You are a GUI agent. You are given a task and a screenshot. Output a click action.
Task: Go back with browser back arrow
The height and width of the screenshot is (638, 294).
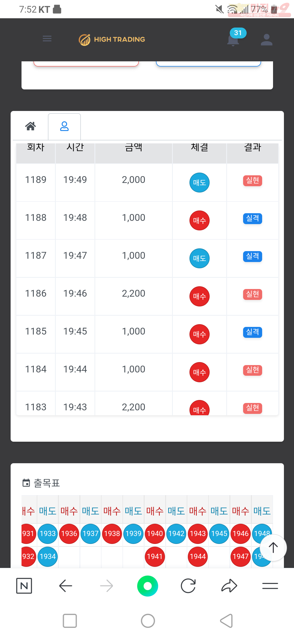tap(66, 586)
